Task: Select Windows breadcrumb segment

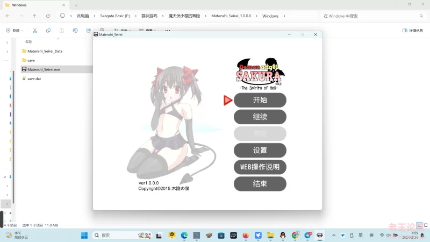Action: click(270, 16)
